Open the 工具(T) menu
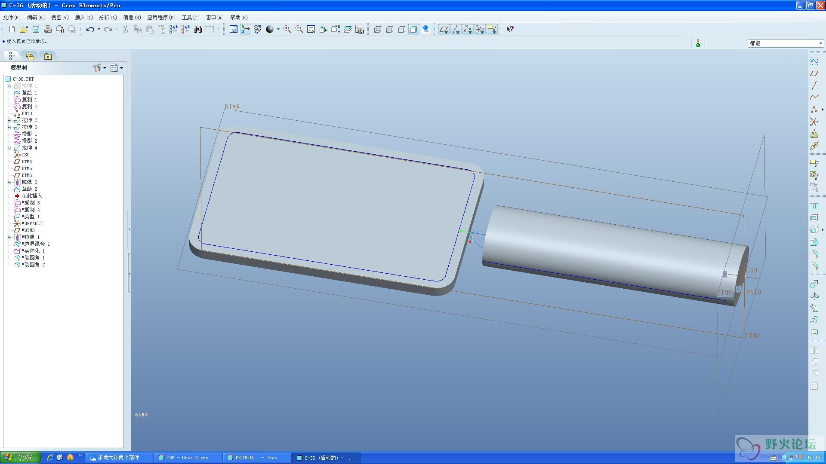The width and height of the screenshot is (826, 464). (x=191, y=18)
